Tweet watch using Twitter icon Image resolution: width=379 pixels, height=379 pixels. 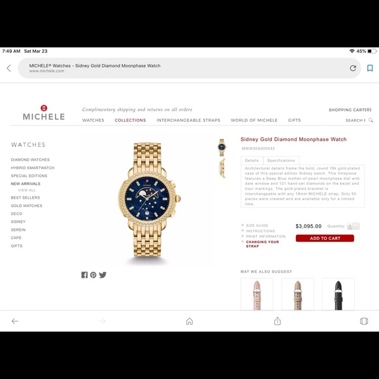(x=103, y=275)
